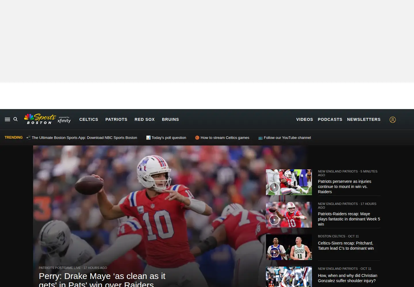The width and height of the screenshot is (414, 287).
Task: Open site search magnifier icon
Action: [16, 119]
